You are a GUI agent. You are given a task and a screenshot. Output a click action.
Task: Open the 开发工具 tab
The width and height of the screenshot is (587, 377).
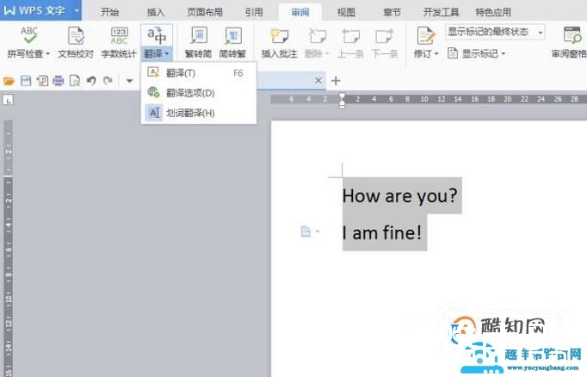coord(441,12)
